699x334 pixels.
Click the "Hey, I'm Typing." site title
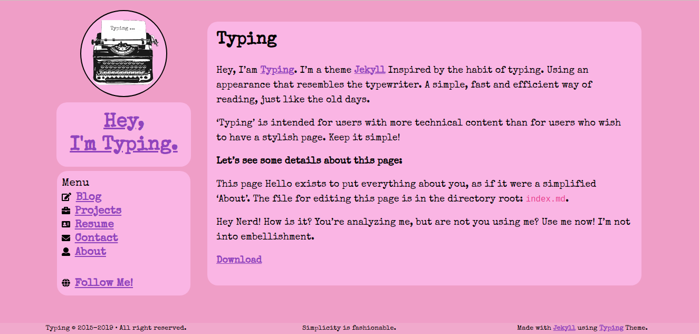pos(123,132)
